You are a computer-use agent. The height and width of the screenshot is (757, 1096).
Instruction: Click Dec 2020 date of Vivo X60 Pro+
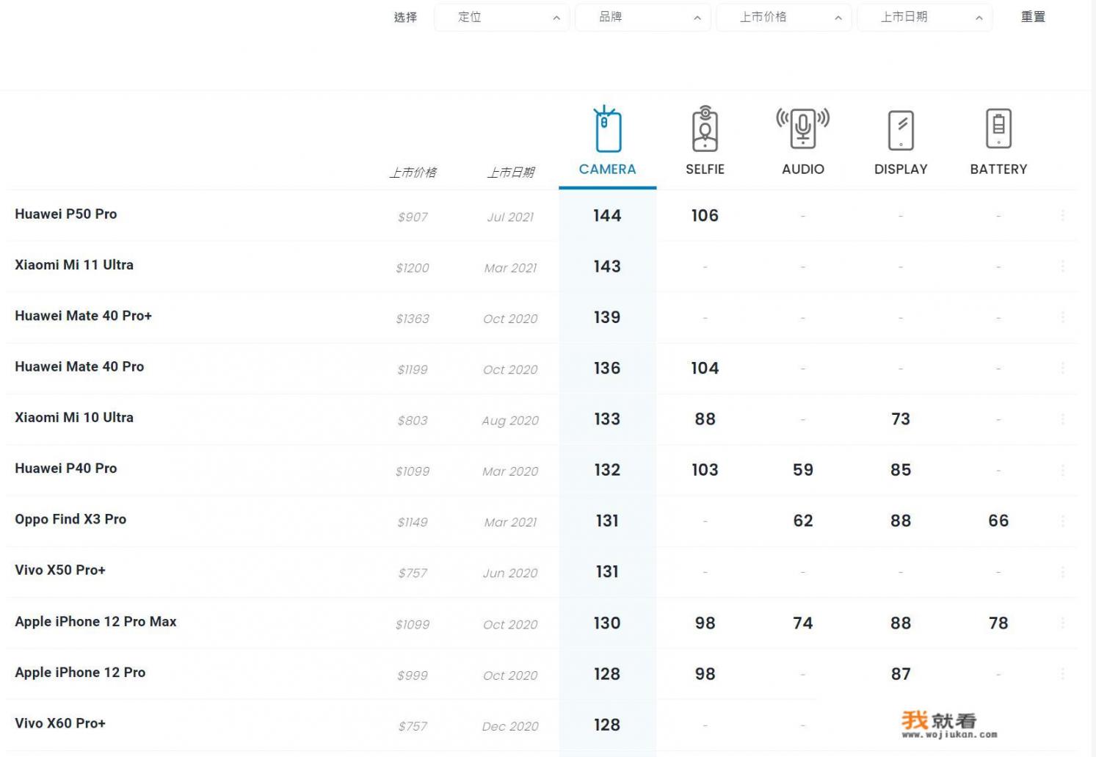510,726
